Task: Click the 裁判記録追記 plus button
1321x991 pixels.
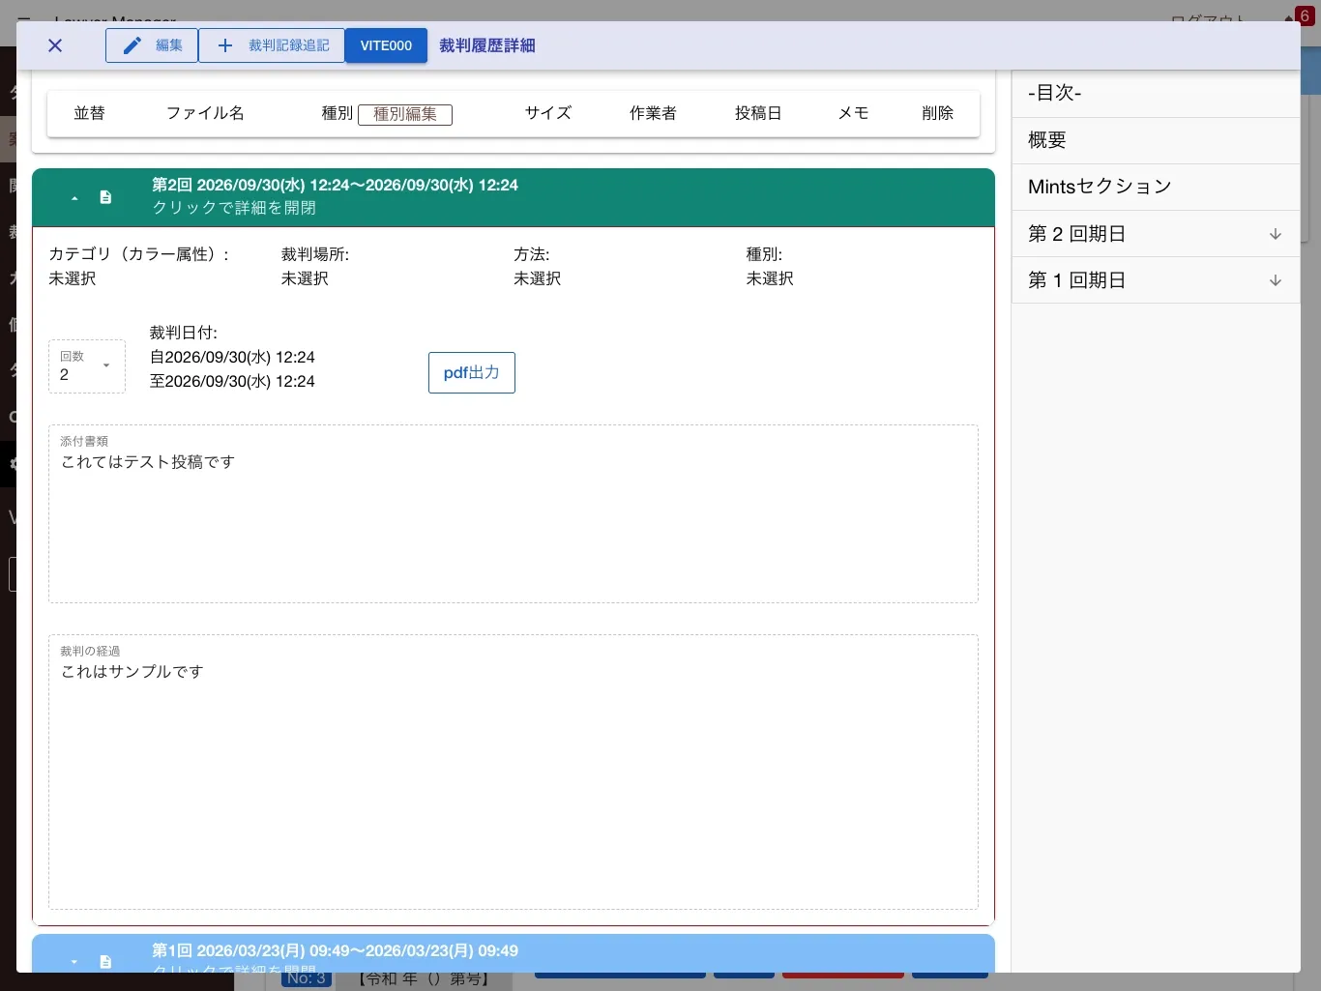Action: pos(272,45)
